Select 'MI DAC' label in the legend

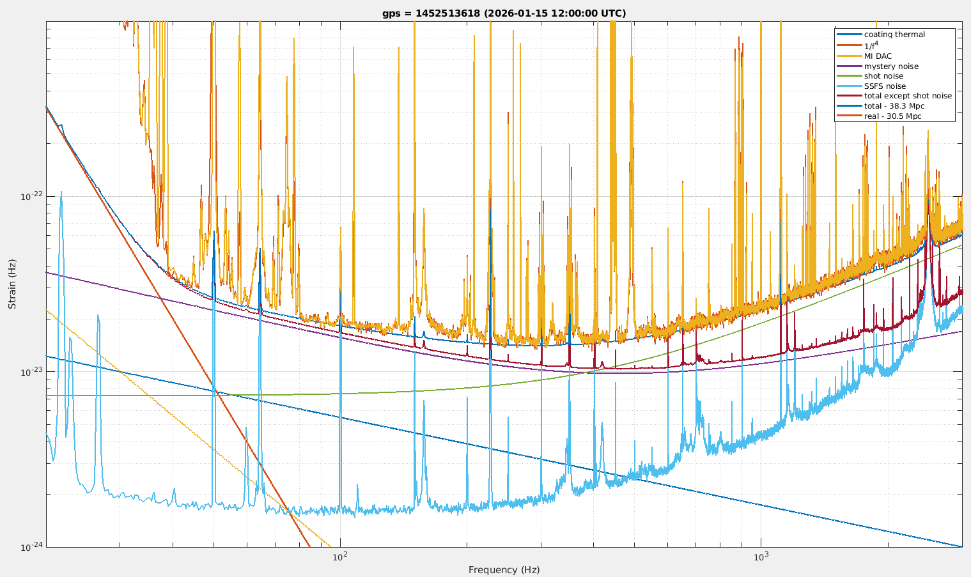point(878,56)
